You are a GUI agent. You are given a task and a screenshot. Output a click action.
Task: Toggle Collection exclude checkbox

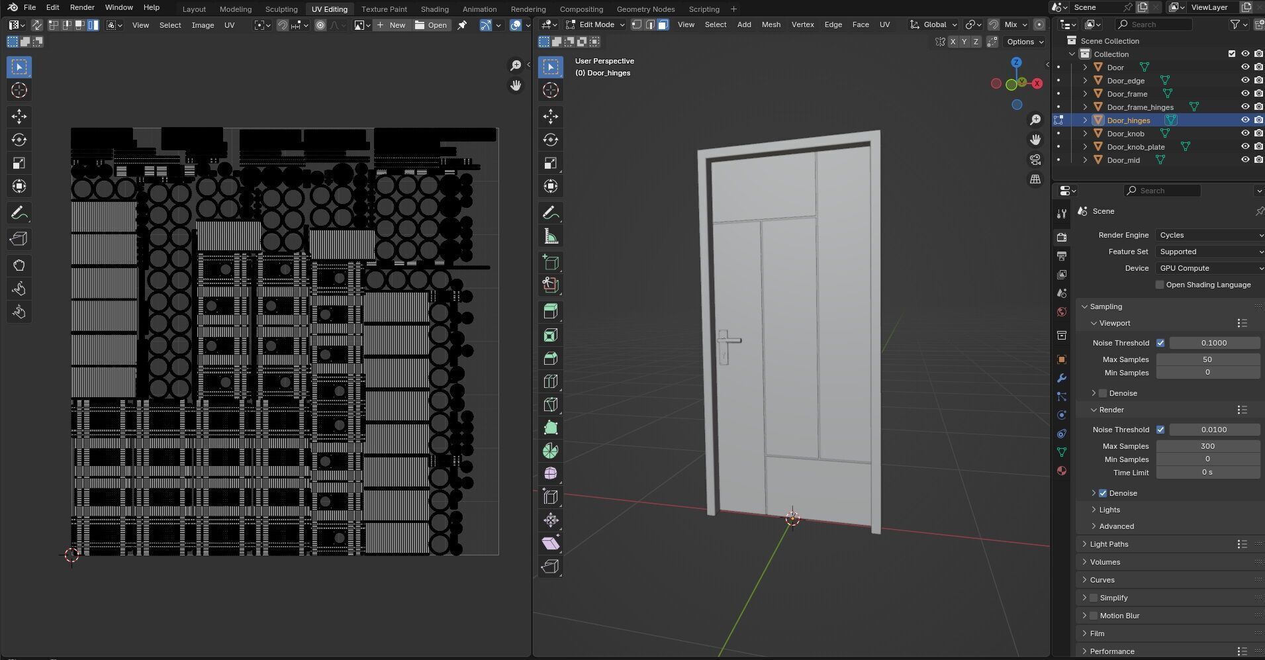(x=1231, y=54)
